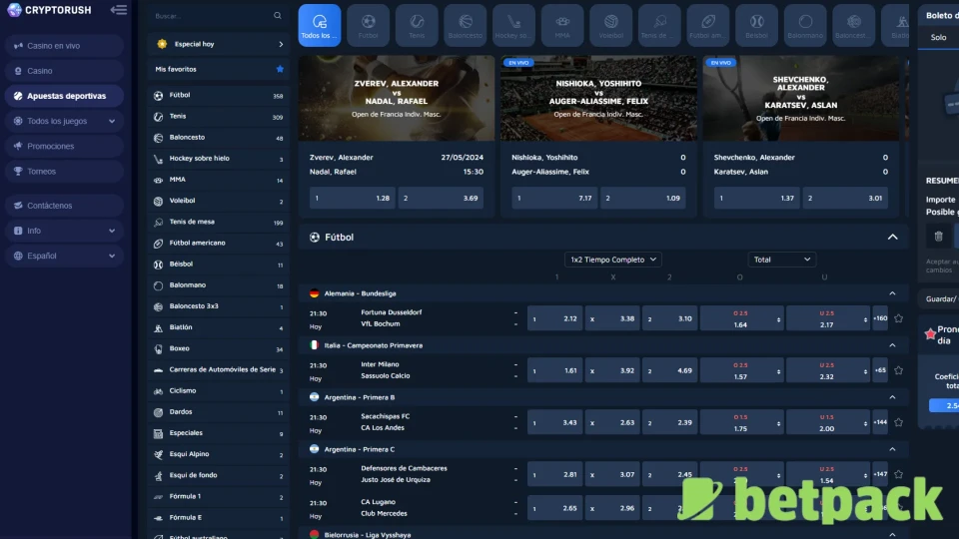Bet Fortuna Dusseldorf win at 2.12
959x539 pixels.
point(555,318)
